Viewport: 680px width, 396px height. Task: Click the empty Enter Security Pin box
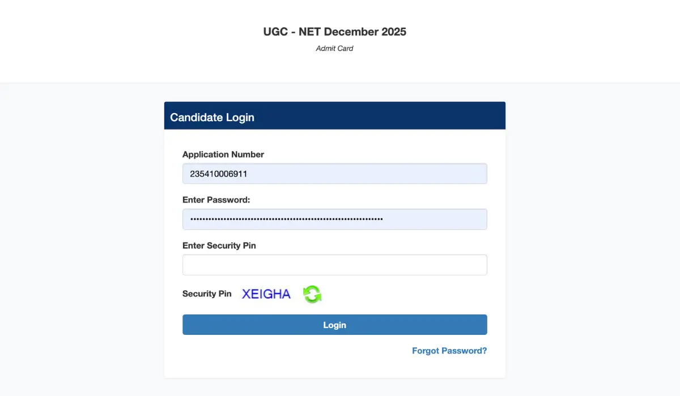(334, 264)
